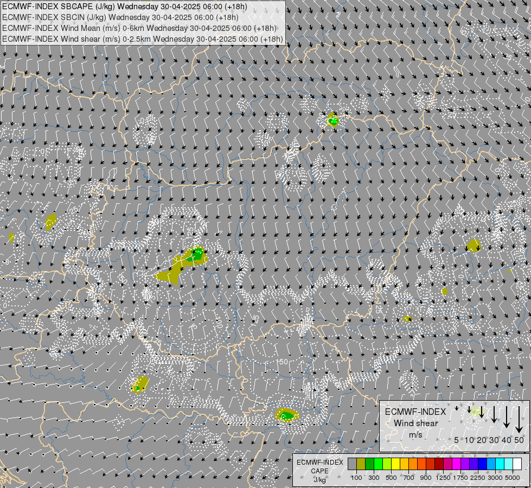Select the purple CAPE swatch above 1750
Image resolution: width=531 pixels, height=488 pixels.
465,464
